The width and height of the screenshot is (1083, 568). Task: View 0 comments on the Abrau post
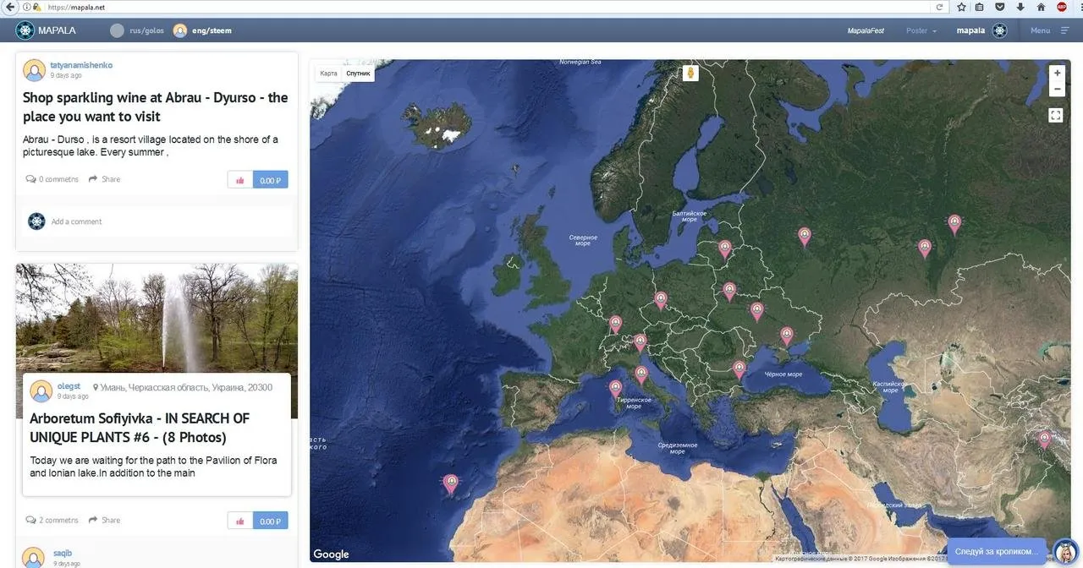(x=52, y=179)
